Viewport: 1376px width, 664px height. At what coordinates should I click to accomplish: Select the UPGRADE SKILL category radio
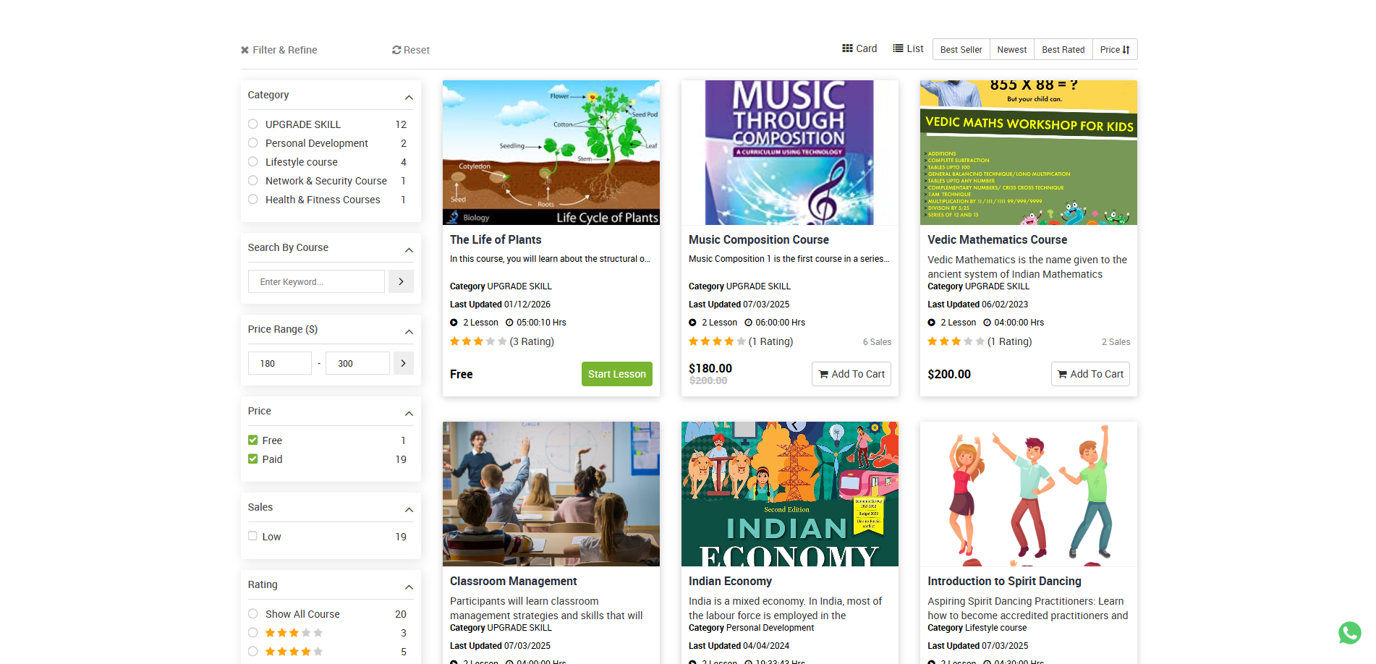point(253,124)
